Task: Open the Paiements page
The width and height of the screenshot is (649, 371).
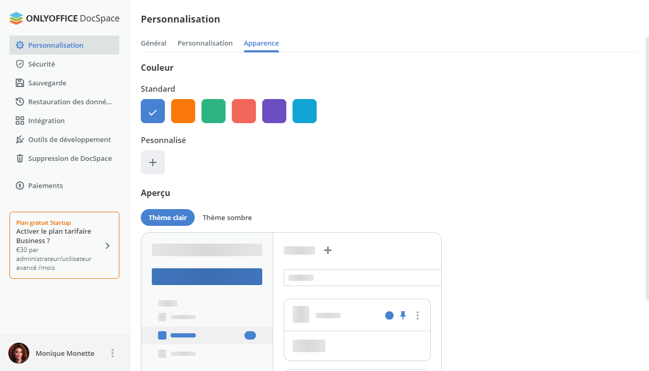Action: 64,185
